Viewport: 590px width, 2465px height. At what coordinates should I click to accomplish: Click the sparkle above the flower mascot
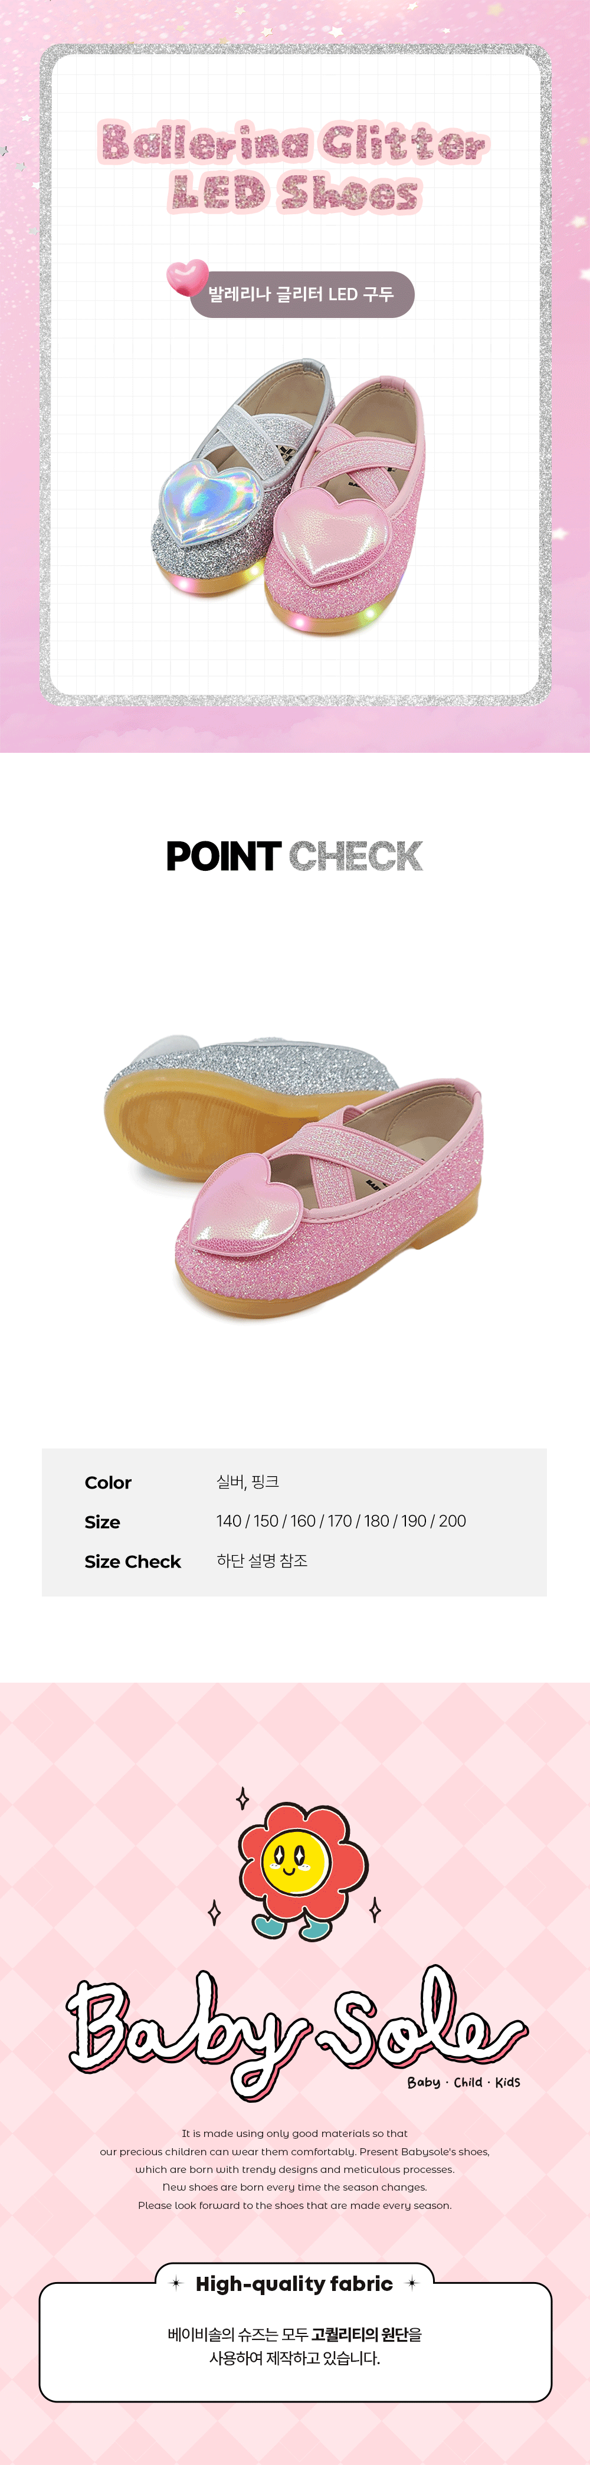coord(243,1799)
